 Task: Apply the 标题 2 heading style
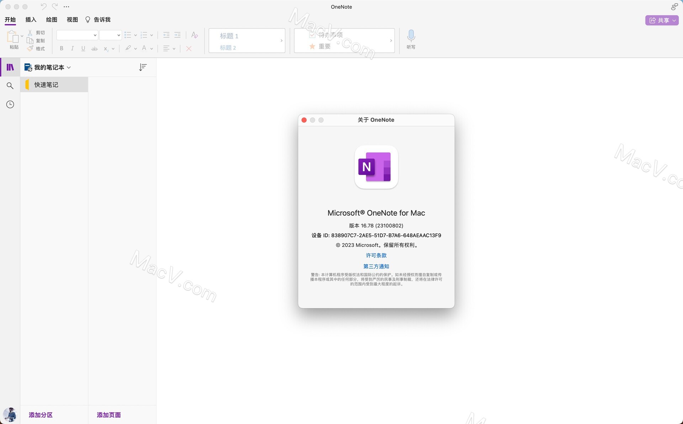(228, 48)
